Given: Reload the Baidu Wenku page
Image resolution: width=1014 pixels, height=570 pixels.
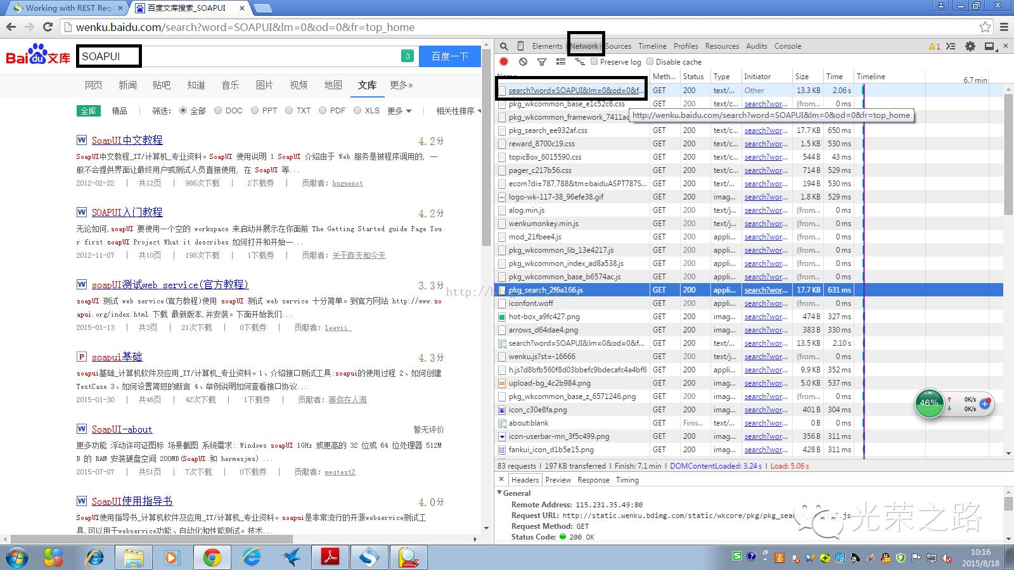Looking at the screenshot, I should (48, 27).
